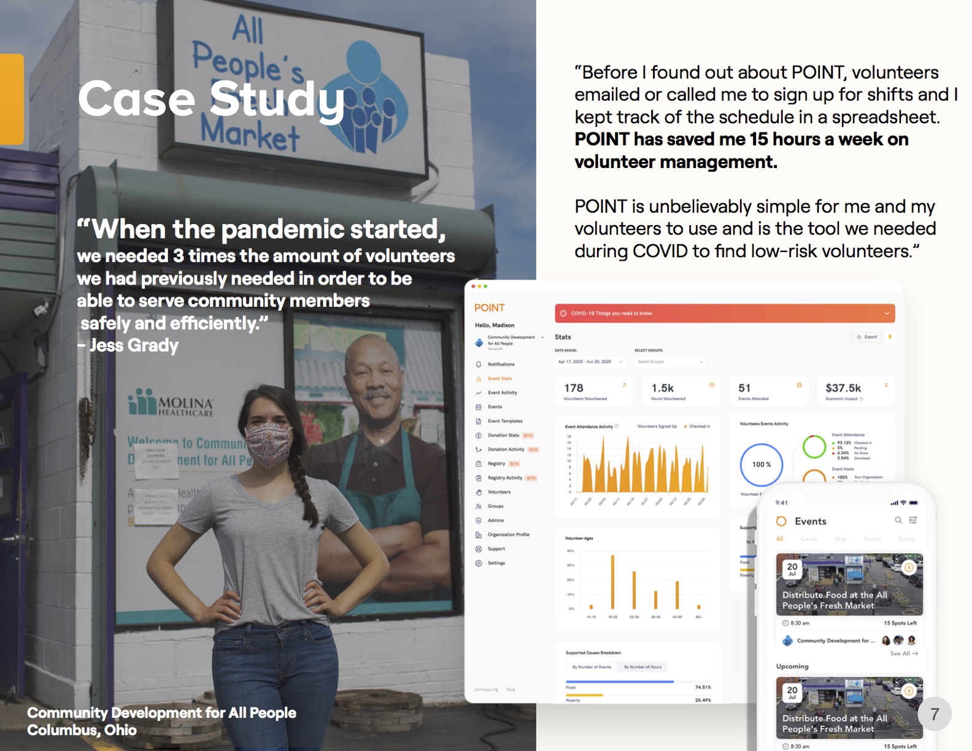Click the Registry clipboard icon
Image resolution: width=972 pixels, height=751 pixels.
coord(479,464)
